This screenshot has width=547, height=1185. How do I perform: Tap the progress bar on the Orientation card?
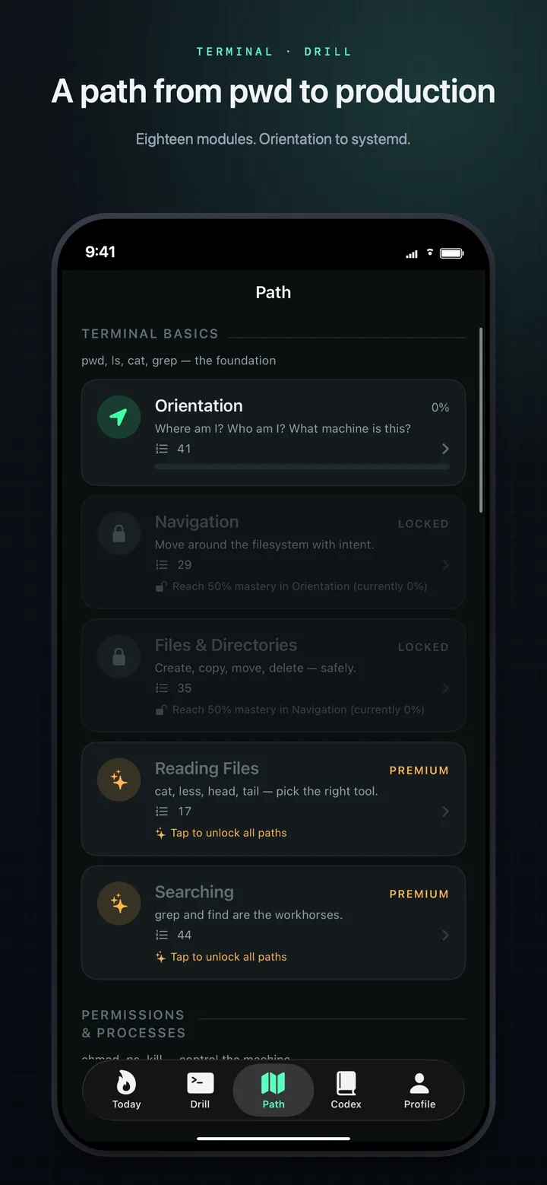click(302, 467)
